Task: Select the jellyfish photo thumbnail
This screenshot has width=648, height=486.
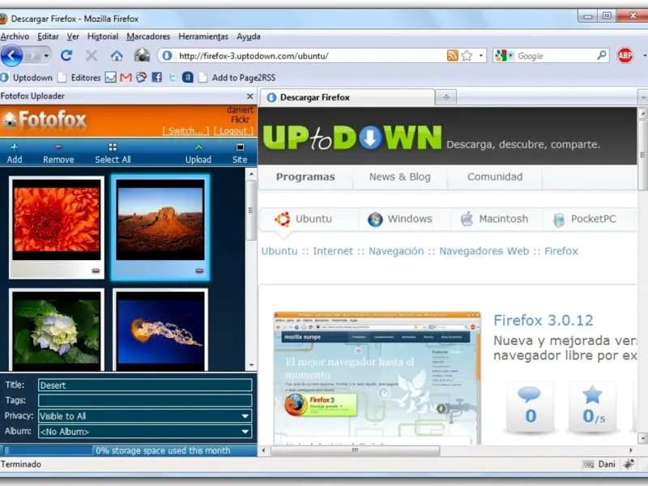Action: 160,330
